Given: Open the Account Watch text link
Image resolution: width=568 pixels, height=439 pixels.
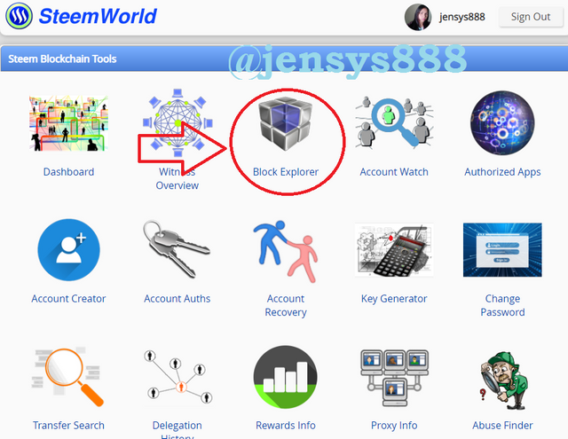Looking at the screenshot, I should [x=394, y=171].
